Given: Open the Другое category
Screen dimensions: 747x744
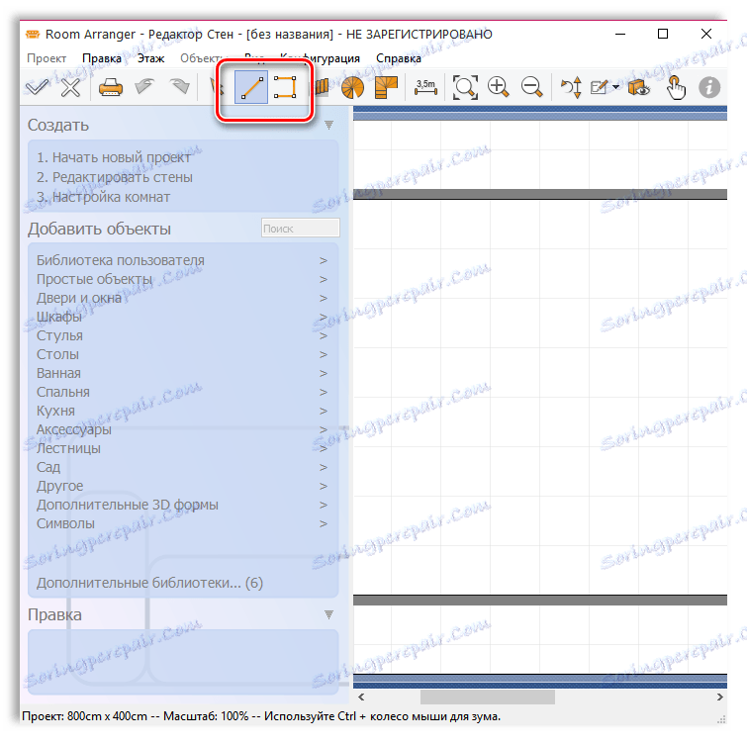Looking at the screenshot, I should coord(59,486).
